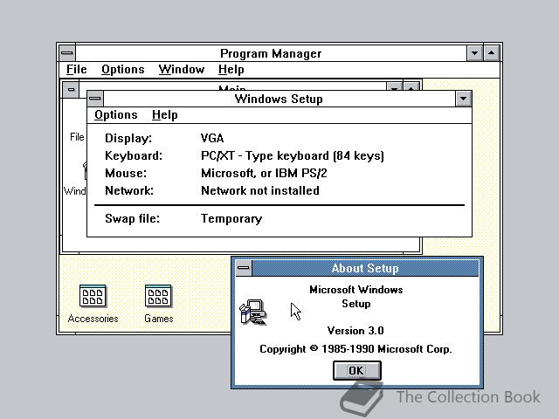The width and height of the screenshot is (559, 419).
Task: Maximize the Program Manager window
Action: pyautogui.click(x=491, y=53)
